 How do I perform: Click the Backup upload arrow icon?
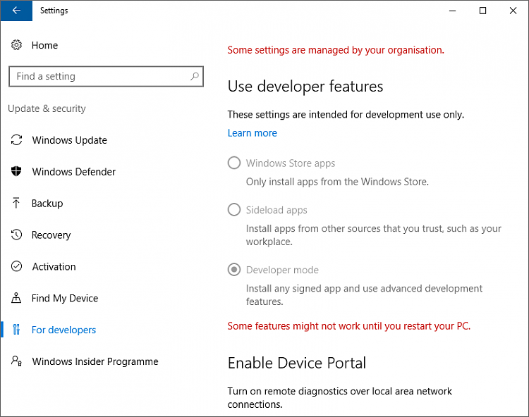pyautogui.click(x=16, y=203)
